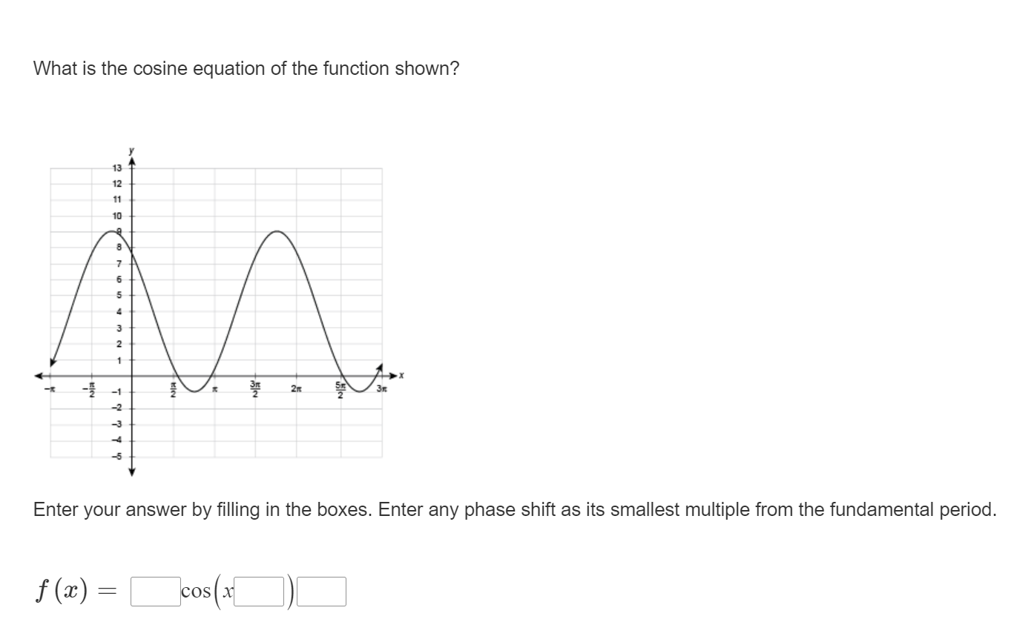Click the vertical shift box after the parenthesis
The width and height of the screenshot is (1017, 642).
320,590
